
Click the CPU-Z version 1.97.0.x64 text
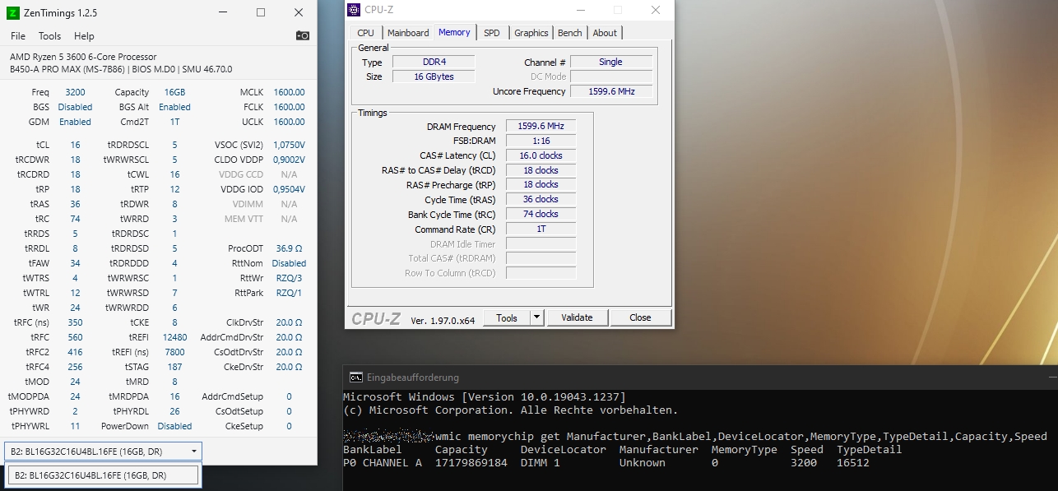click(x=443, y=320)
